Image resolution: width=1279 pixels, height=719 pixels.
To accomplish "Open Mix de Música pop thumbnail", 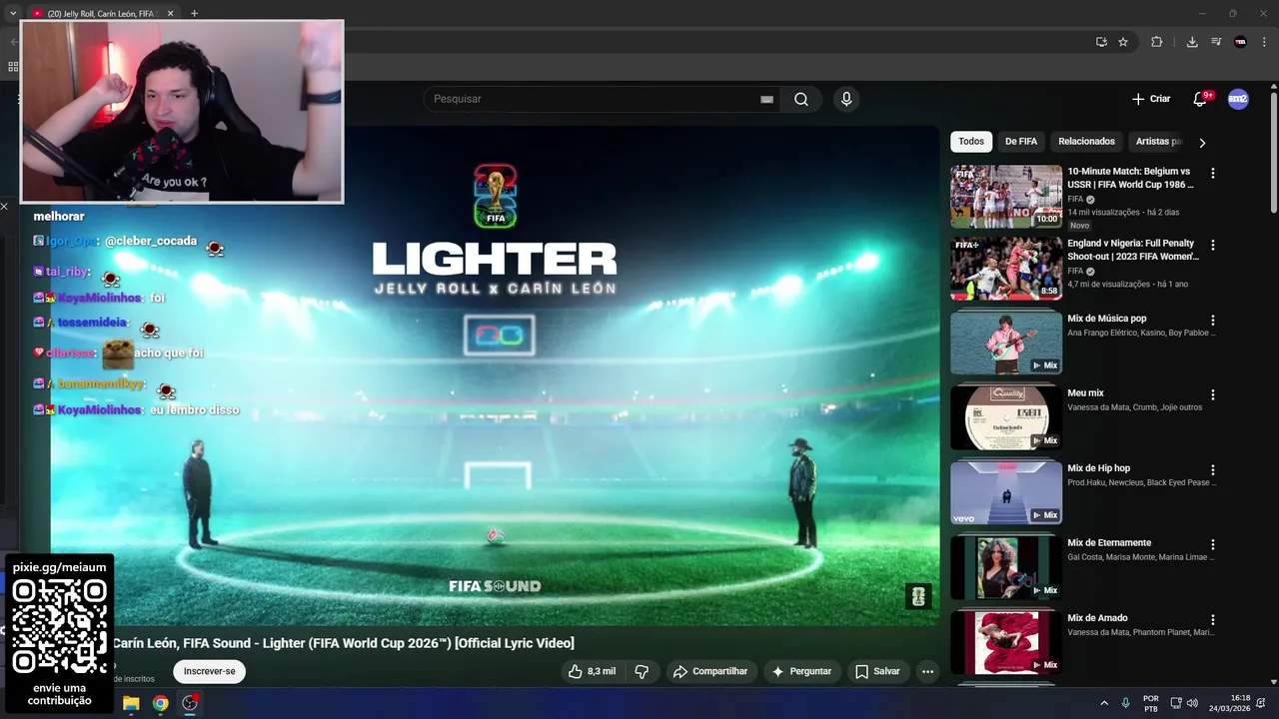I will pos(1006,343).
